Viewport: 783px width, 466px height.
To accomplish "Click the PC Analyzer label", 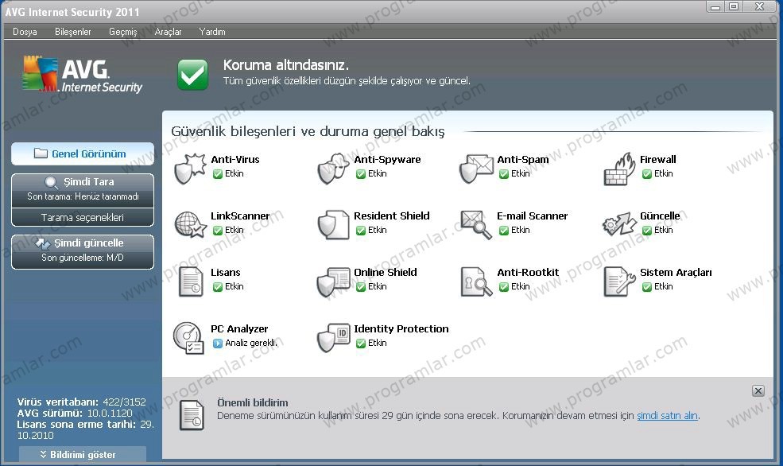I will (239, 328).
